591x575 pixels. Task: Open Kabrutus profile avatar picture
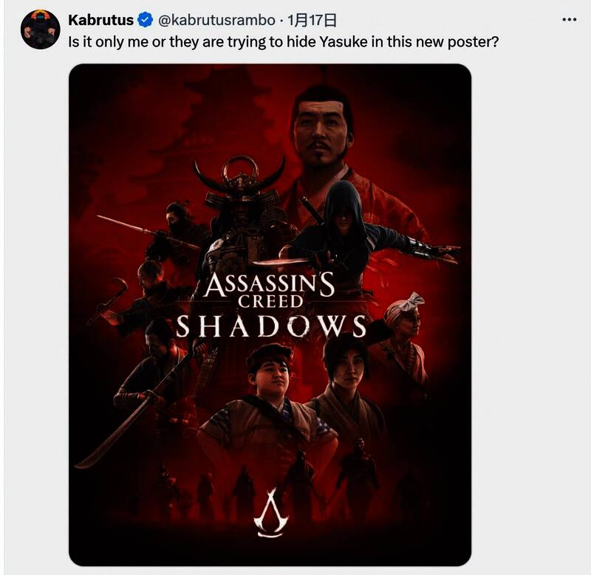click(x=41, y=30)
